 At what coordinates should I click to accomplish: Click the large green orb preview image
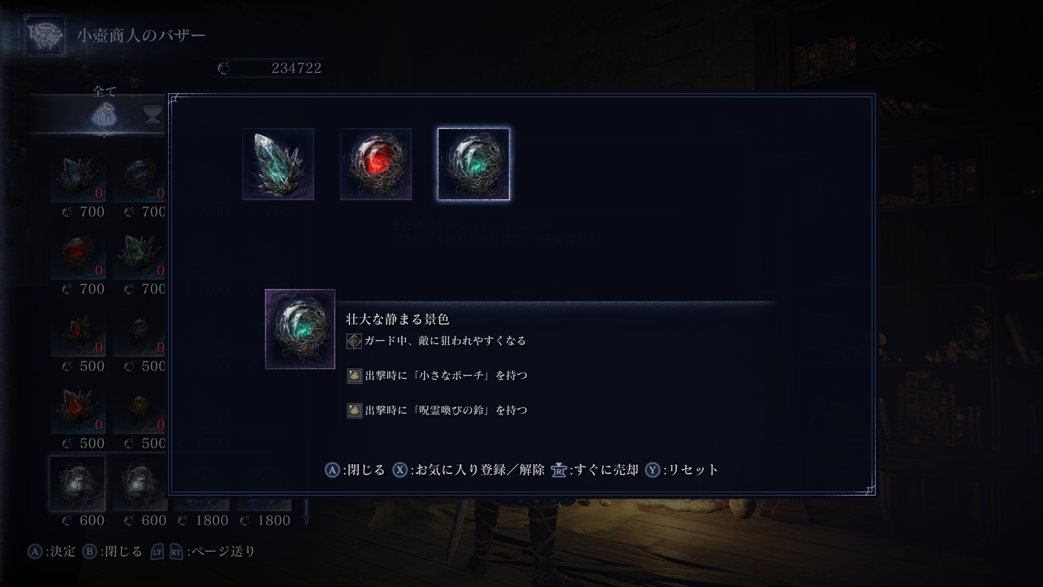pos(300,329)
